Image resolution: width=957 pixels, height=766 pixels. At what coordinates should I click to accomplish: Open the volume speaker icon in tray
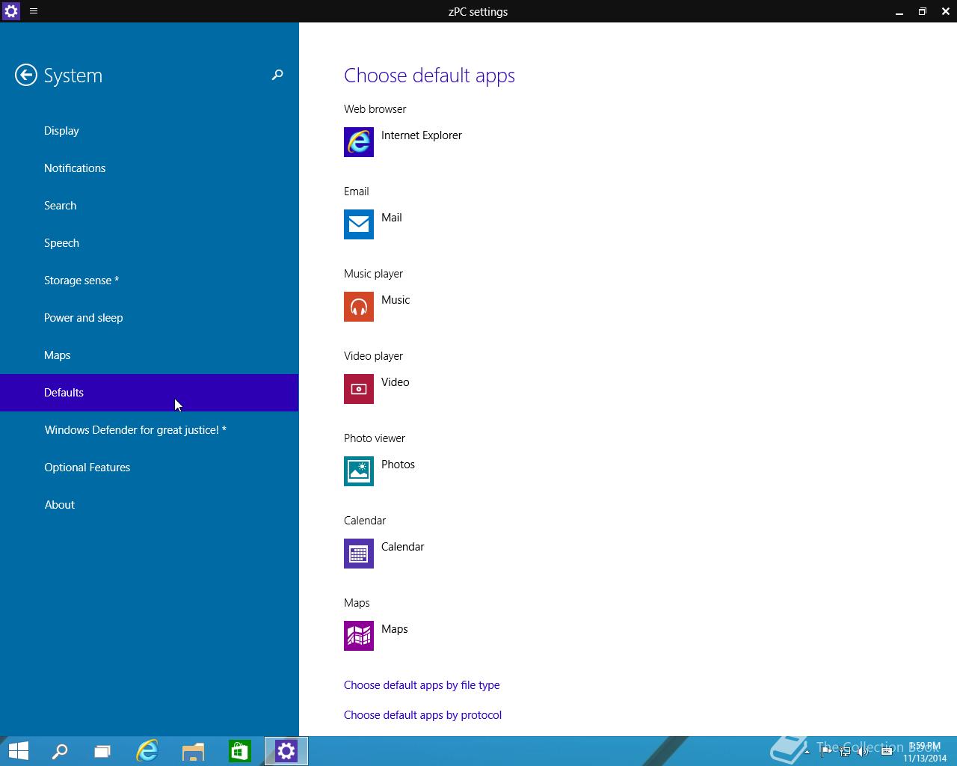click(x=864, y=751)
